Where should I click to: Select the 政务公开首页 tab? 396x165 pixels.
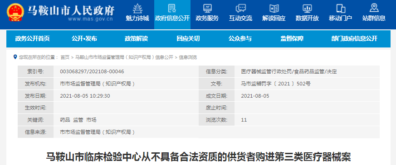(x=32, y=38)
